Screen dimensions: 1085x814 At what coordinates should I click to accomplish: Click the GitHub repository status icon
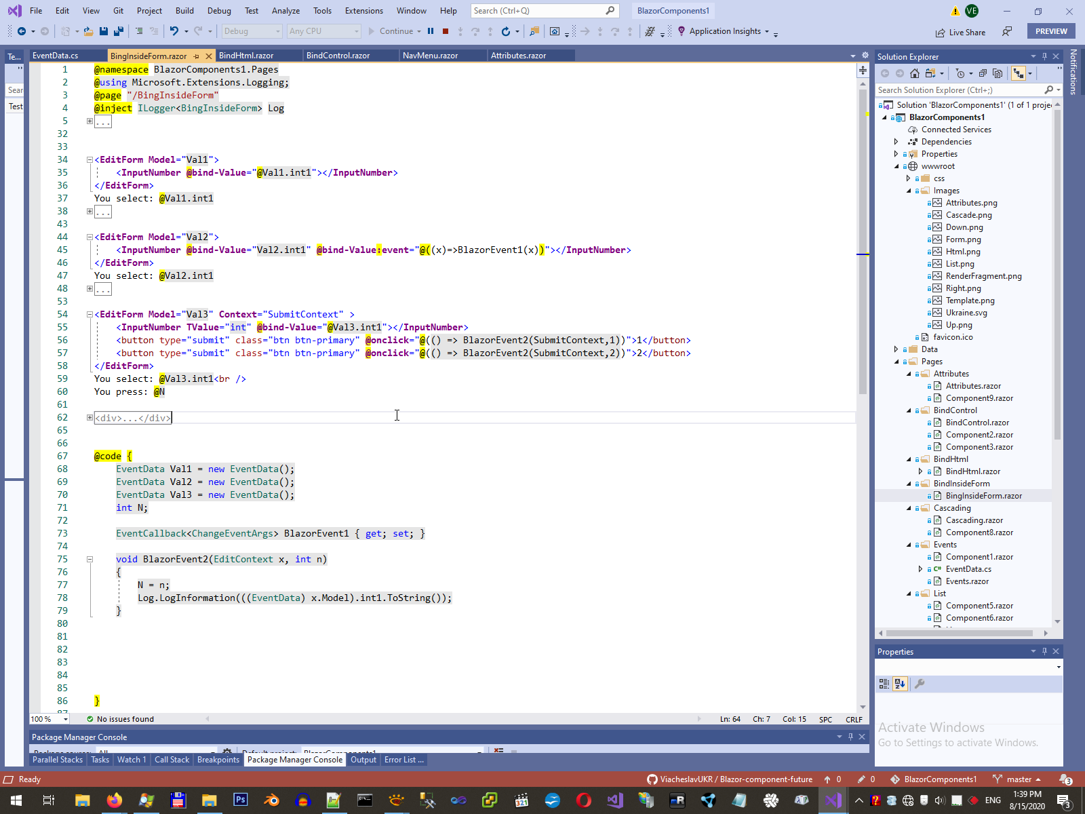click(652, 779)
